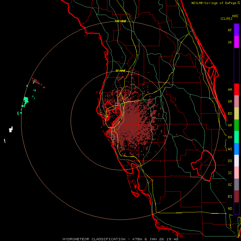Click the RA legend label
This screenshot has height=241, width=241.
point(230,137)
